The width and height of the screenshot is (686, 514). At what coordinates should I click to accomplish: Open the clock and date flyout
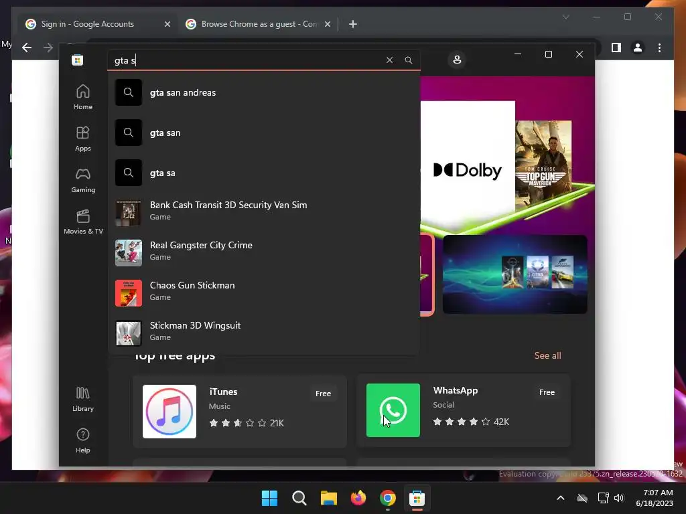[x=655, y=498]
